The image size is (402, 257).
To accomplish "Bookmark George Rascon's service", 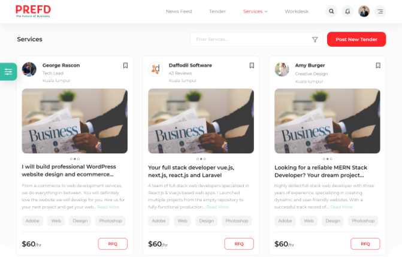I will pos(125,65).
